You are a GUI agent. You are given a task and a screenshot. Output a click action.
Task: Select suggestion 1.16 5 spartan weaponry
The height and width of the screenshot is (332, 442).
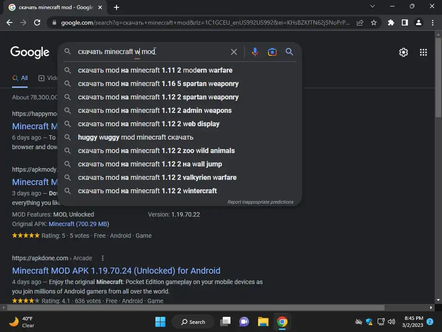point(180,83)
